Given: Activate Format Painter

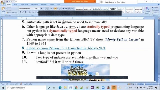Looking at the screenshot, I should (12, 13).
